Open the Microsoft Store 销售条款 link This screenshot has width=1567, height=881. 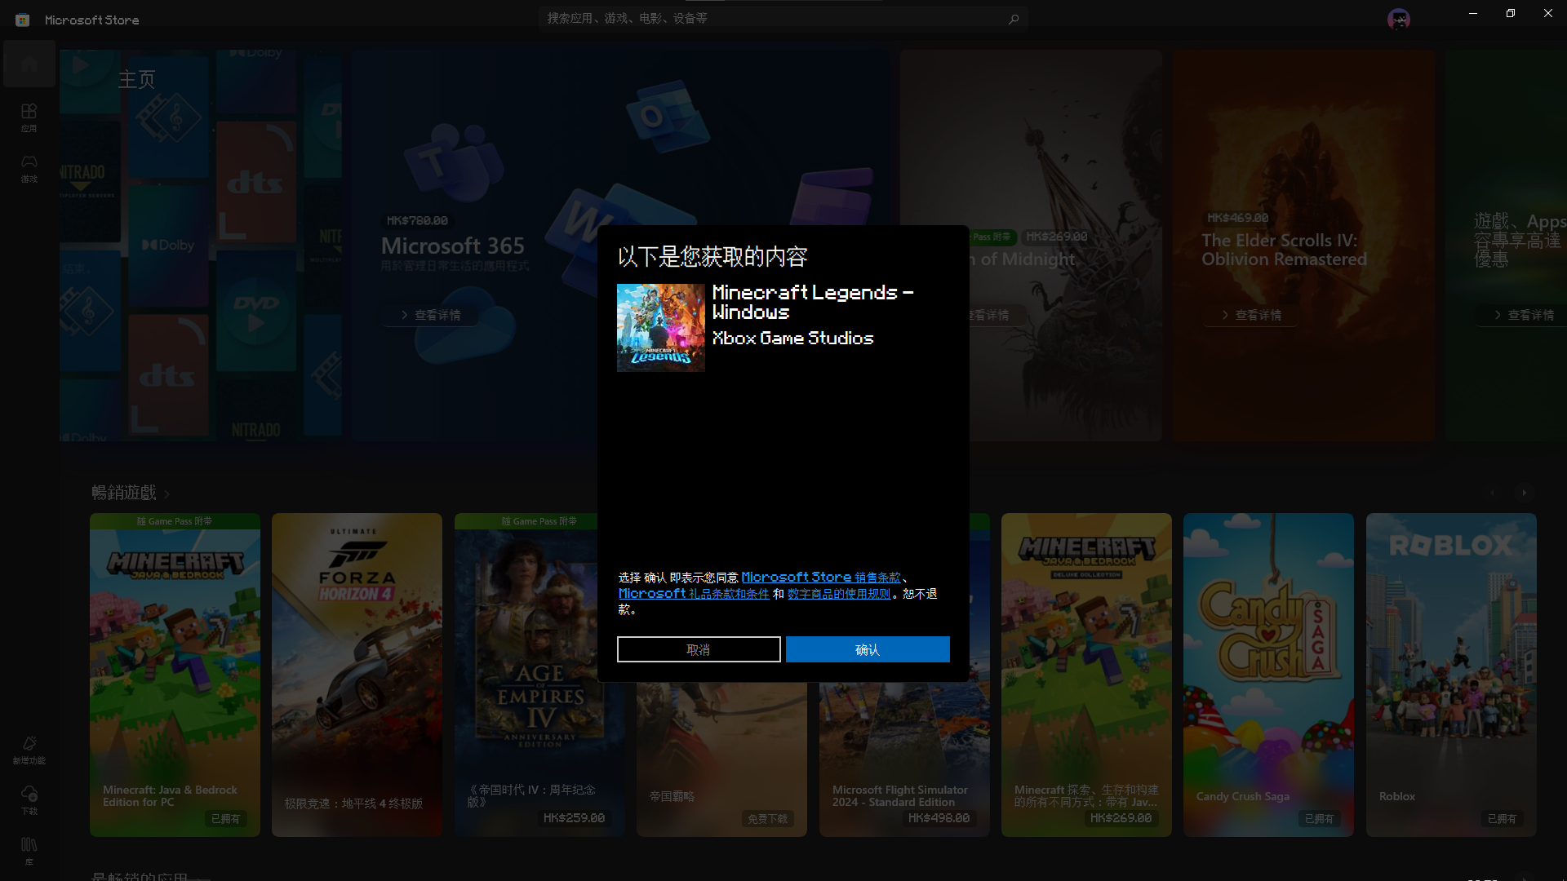pos(820,577)
